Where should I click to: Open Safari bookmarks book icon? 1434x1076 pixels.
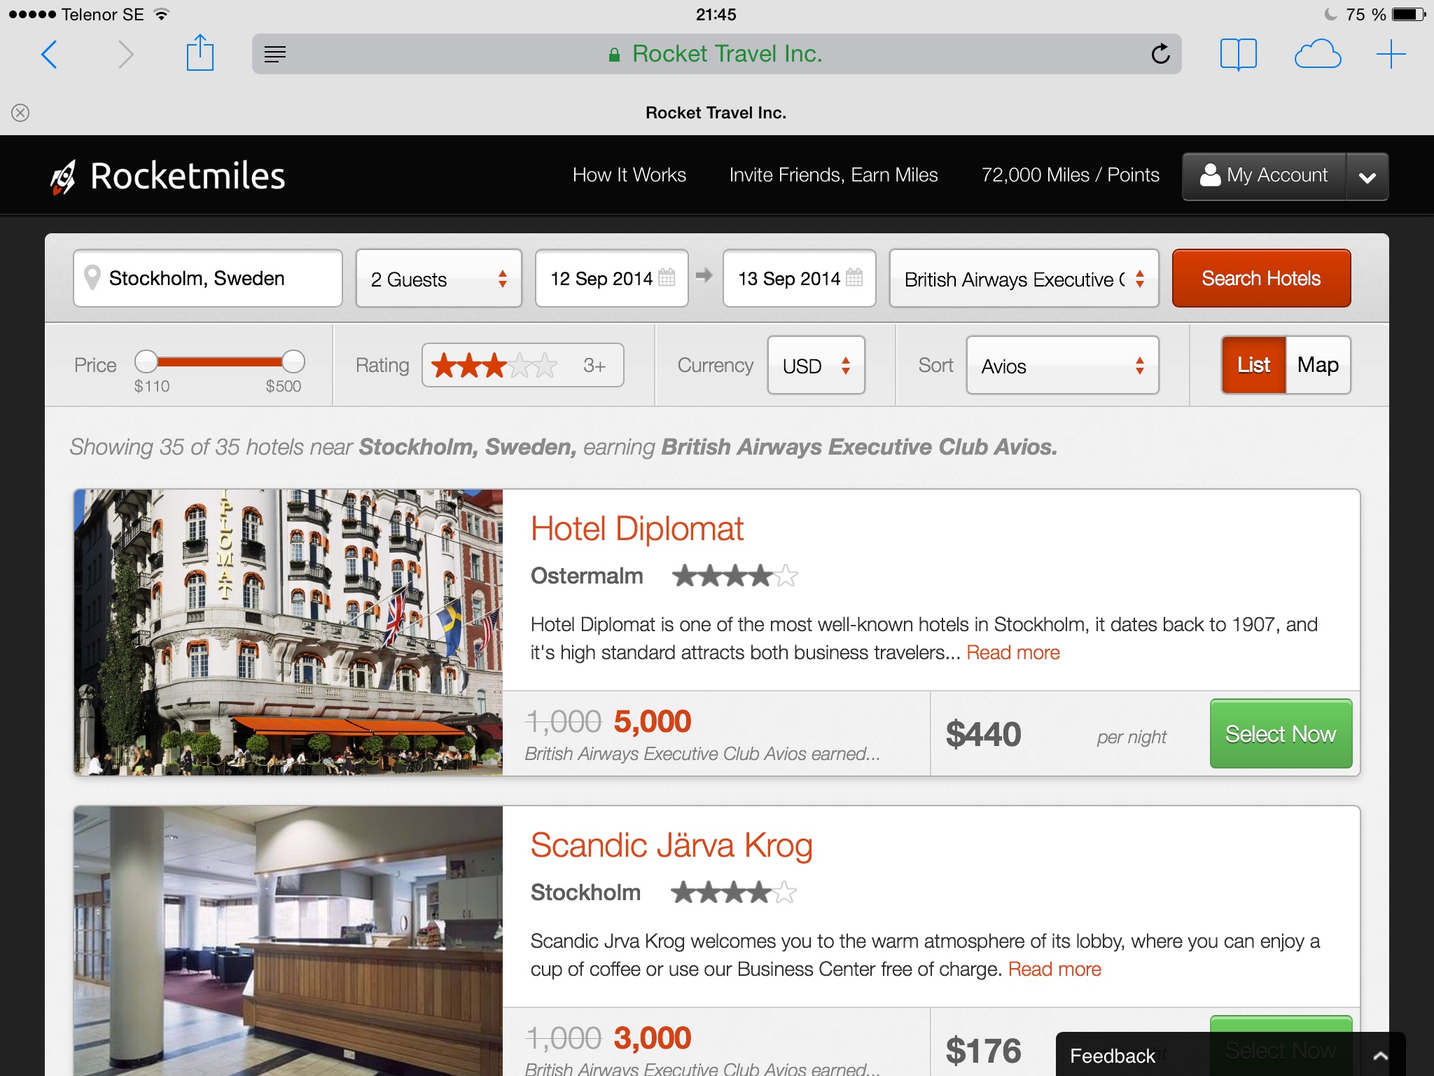tap(1237, 54)
